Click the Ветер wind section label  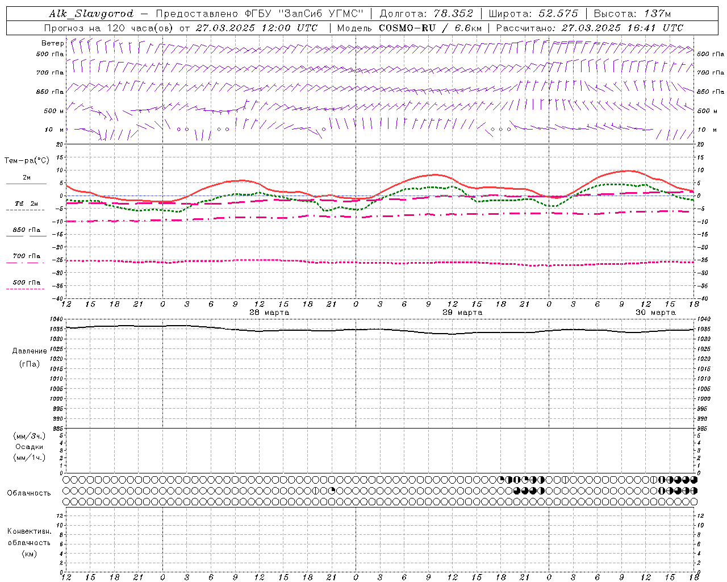52,43
